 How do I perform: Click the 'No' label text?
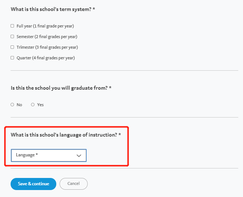pyautogui.click(x=19, y=105)
